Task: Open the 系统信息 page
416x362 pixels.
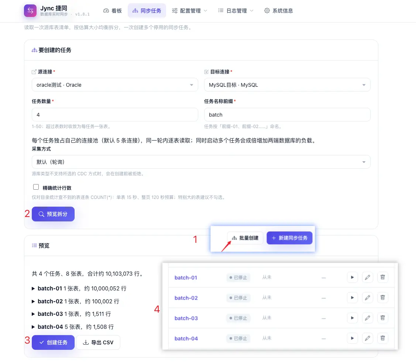Action: tap(279, 11)
